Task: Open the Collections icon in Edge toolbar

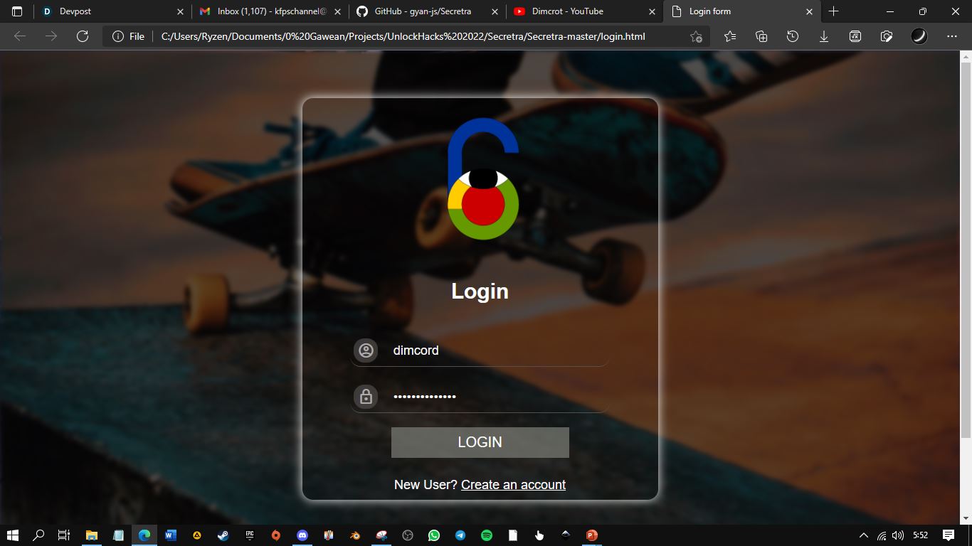Action: click(x=761, y=36)
